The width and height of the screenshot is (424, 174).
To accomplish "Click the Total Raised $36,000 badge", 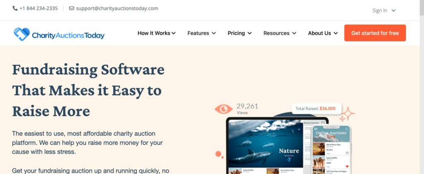I will coord(316,108).
